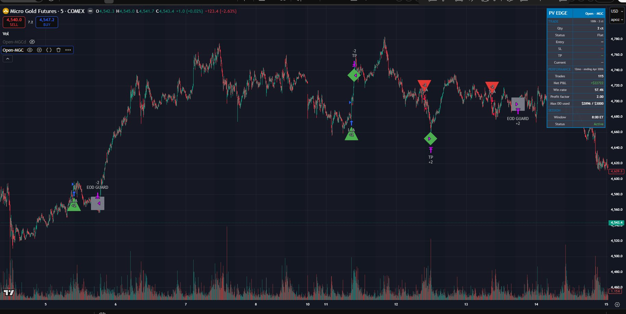626x314 pixels.
Task: Click the TRADE section label in the panel
Action: coord(553,22)
